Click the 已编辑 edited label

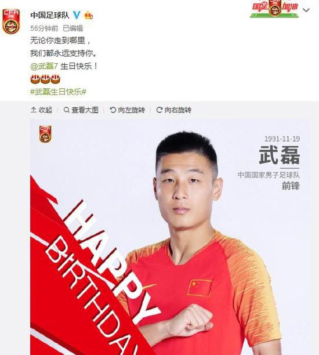click(x=72, y=28)
